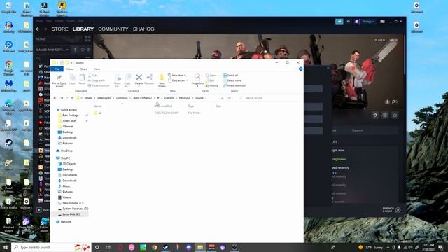Open the game info icon in Steam
The image size is (448, 252).
point(385,115)
